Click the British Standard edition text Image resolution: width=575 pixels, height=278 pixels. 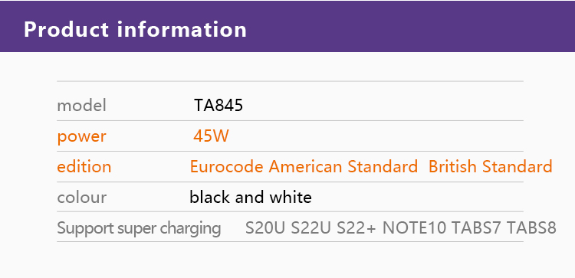491,167
